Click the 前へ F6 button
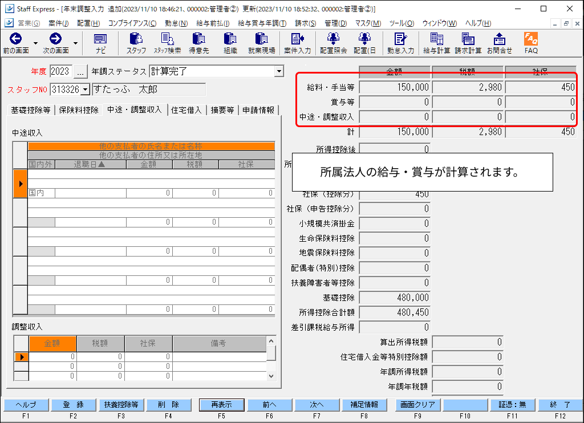 click(269, 405)
